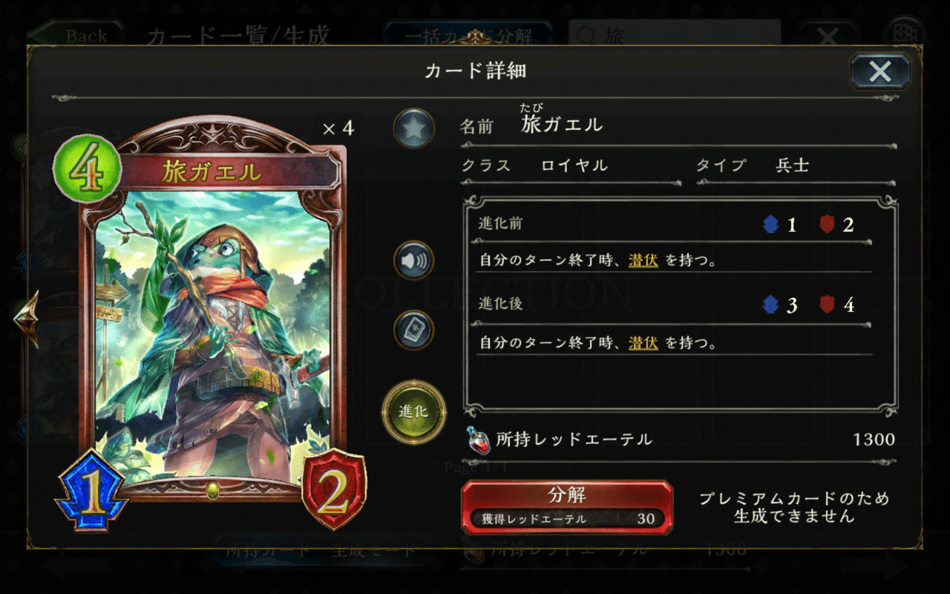Screen dimensions: 950x594
Task: Click the red defense 2 shield
Action: [x=334, y=490]
